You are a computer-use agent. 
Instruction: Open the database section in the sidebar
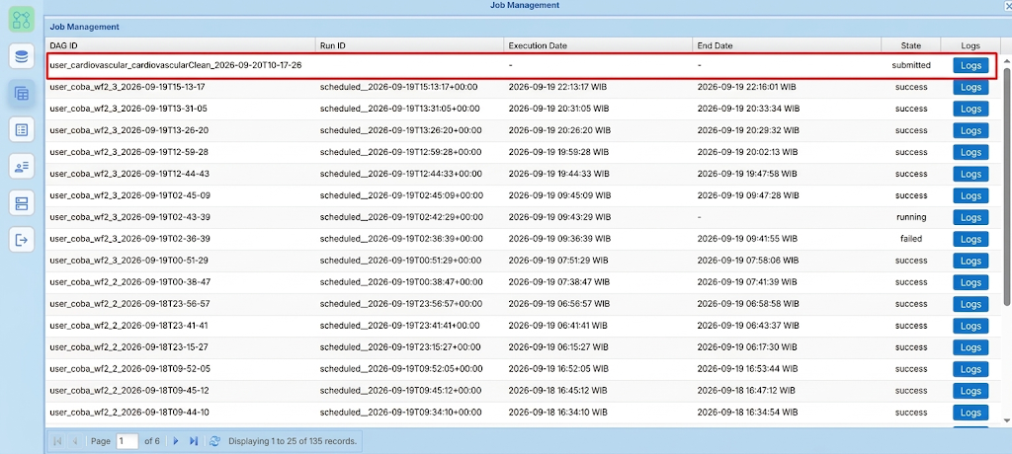22,57
